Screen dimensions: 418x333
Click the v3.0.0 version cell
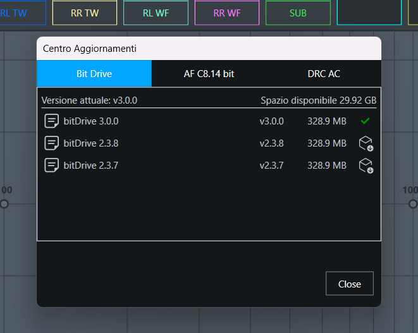click(272, 121)
